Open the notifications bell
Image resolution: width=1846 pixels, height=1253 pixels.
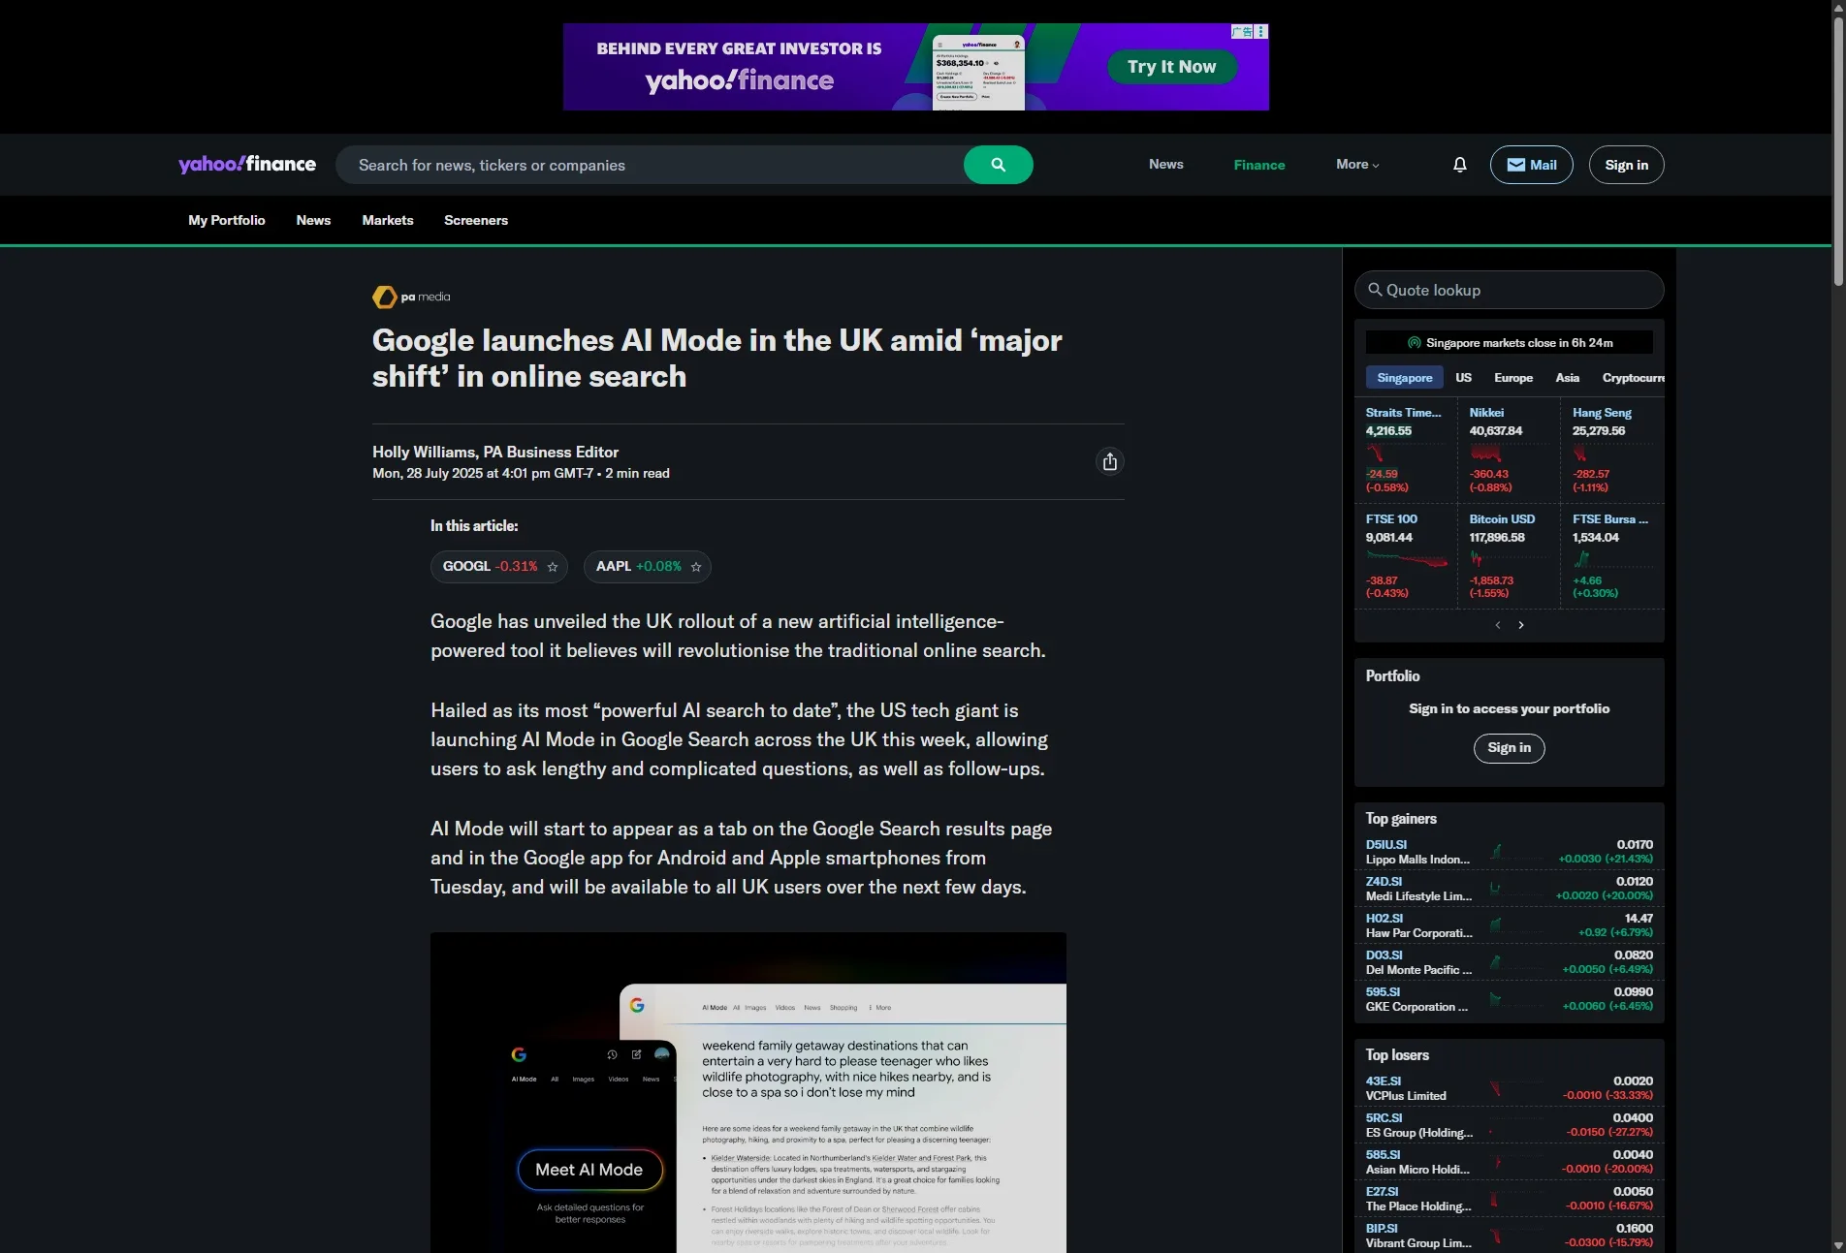click(x=1459, y=165)
